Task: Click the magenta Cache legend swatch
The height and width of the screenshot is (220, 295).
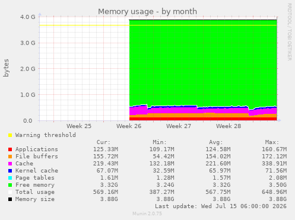Action: coord(10,164)
